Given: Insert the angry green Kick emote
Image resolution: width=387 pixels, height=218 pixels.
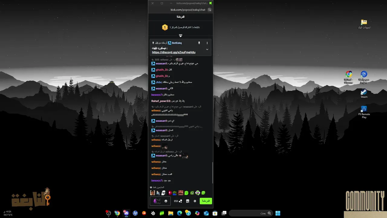Looking at the screenshot, I should click(x=192, y=193).
